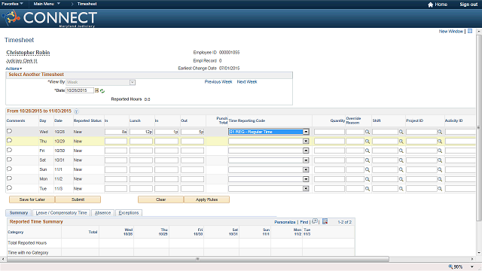This screenshot has height=271, width=482.
Task: Go to Previous Week
Action: [218, 82]
